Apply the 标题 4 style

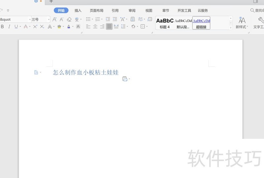[x=165, y=23]
